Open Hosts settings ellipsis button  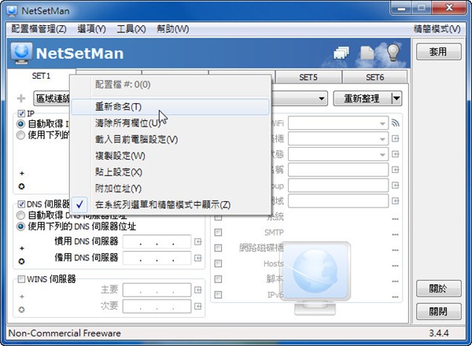pyautogui.click(x=395, y=266)
